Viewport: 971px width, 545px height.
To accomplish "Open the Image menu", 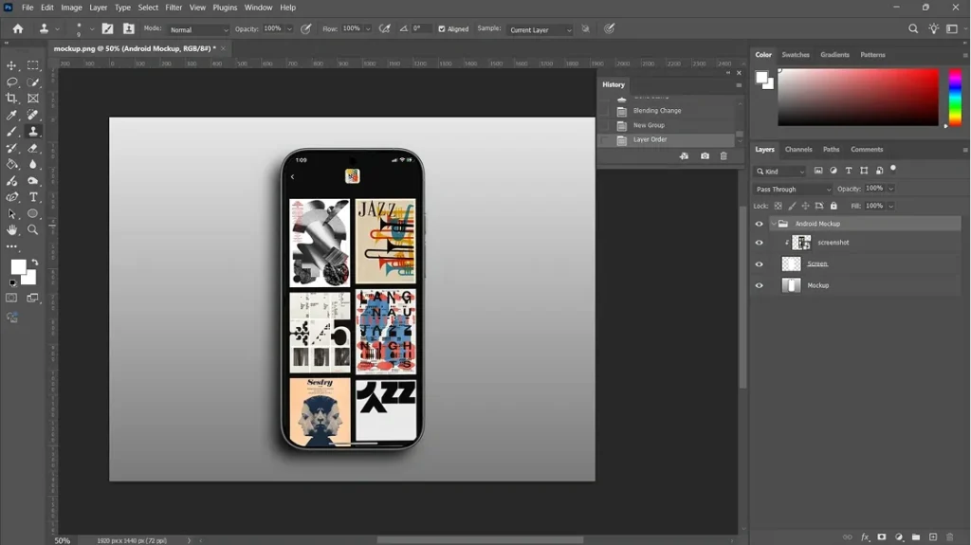I will [x=71, y=8].
